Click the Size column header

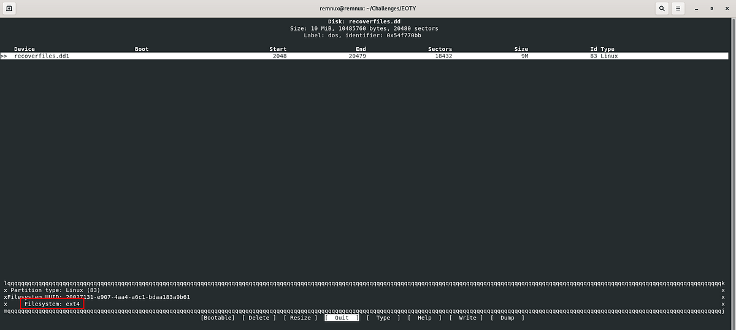pos(521,49)
